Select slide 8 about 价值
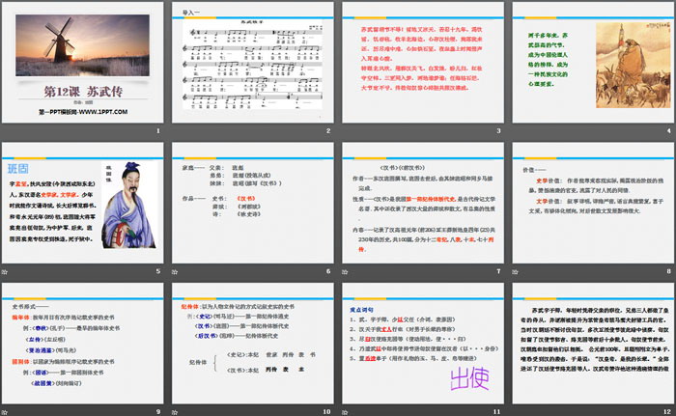676x416 pixels. point(593,203)
